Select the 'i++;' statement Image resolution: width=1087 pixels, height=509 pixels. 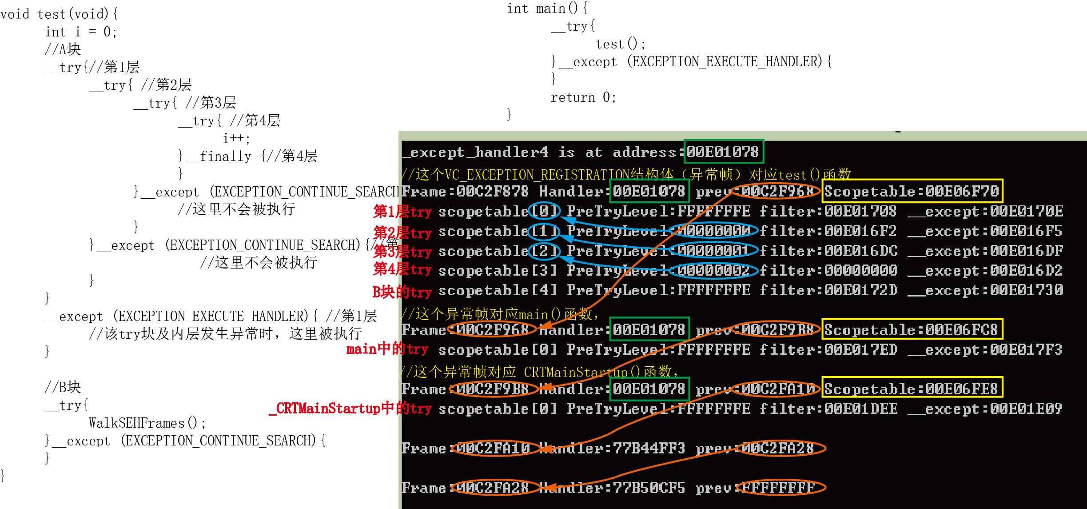coord(237,138)
